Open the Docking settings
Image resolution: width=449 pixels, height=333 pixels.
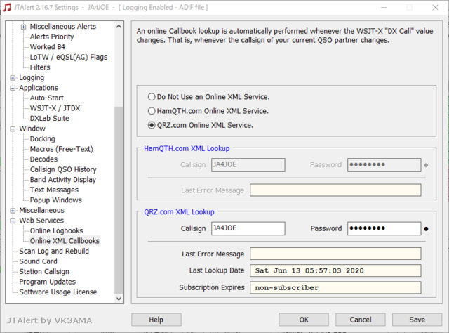(42, 139)
